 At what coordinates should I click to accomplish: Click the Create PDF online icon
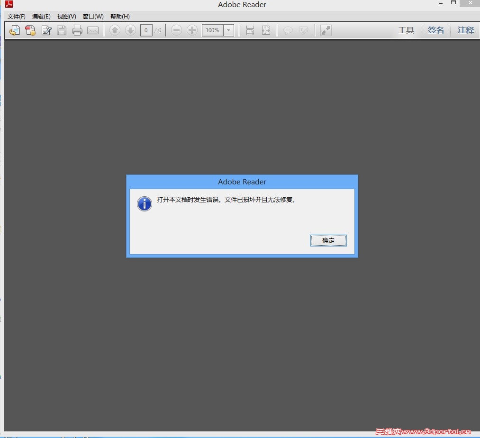(30, 30)
